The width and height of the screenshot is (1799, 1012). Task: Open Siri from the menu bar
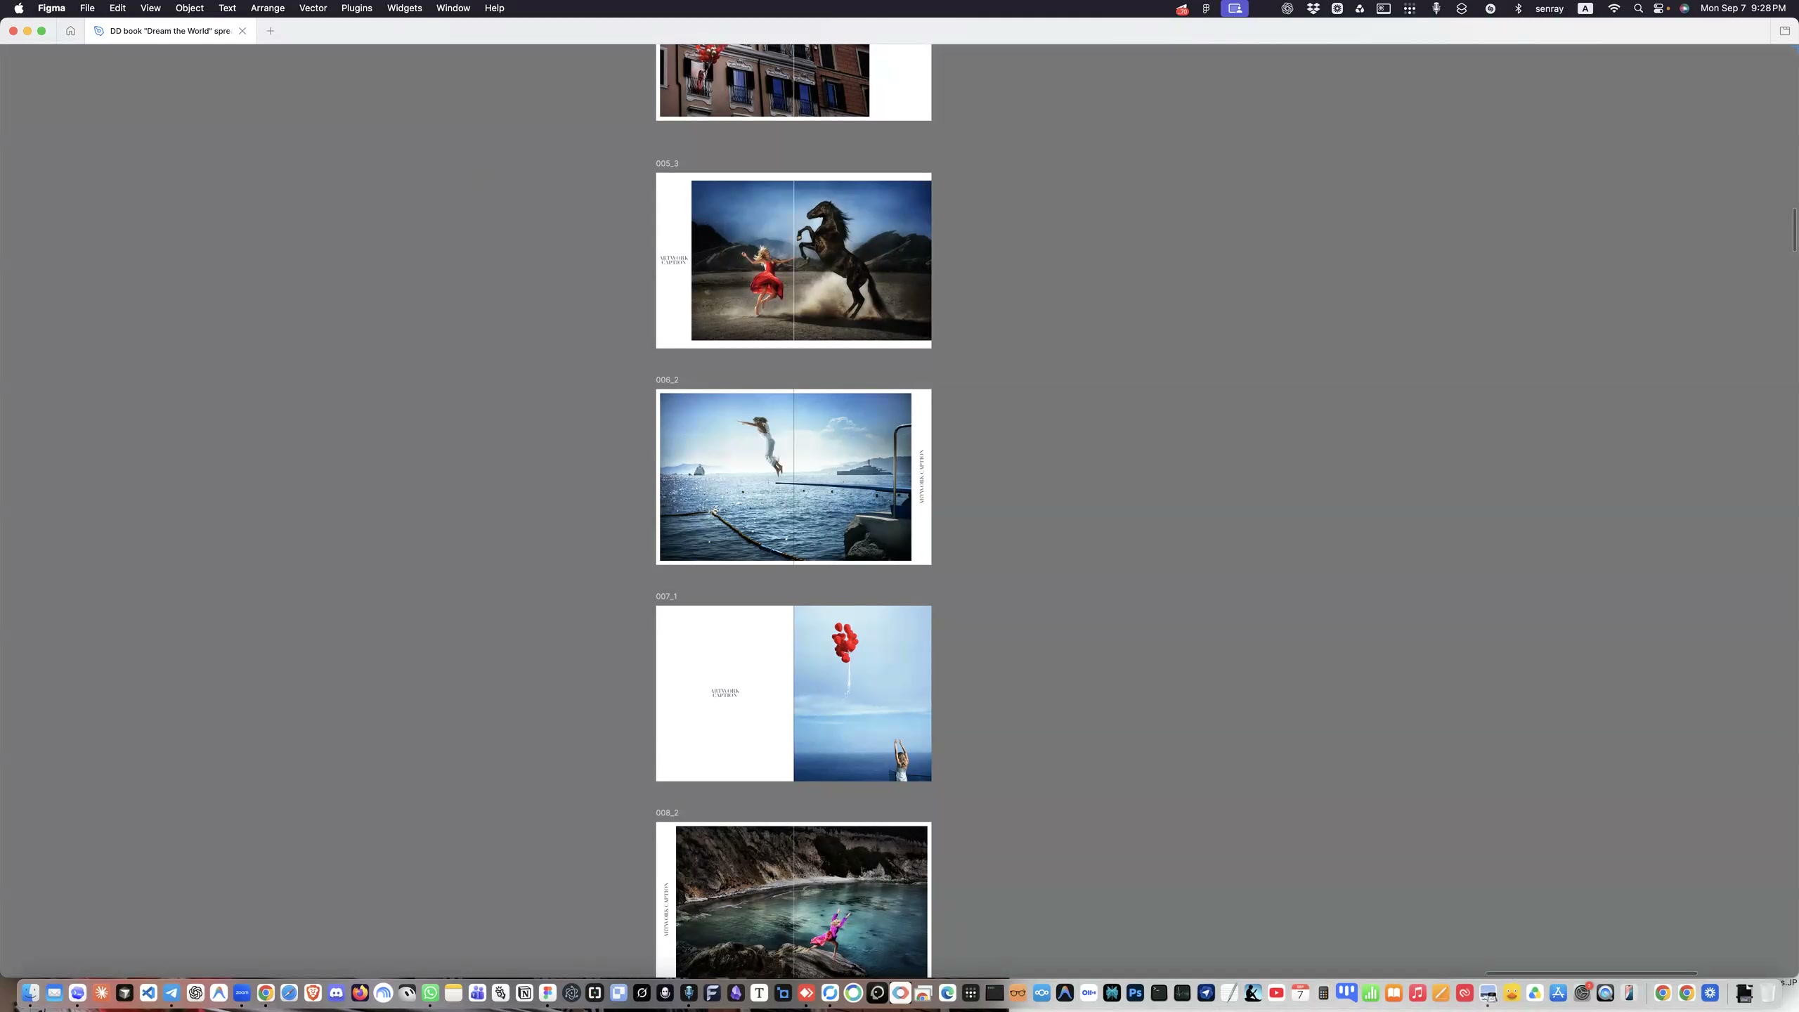tap(1684, 8)
